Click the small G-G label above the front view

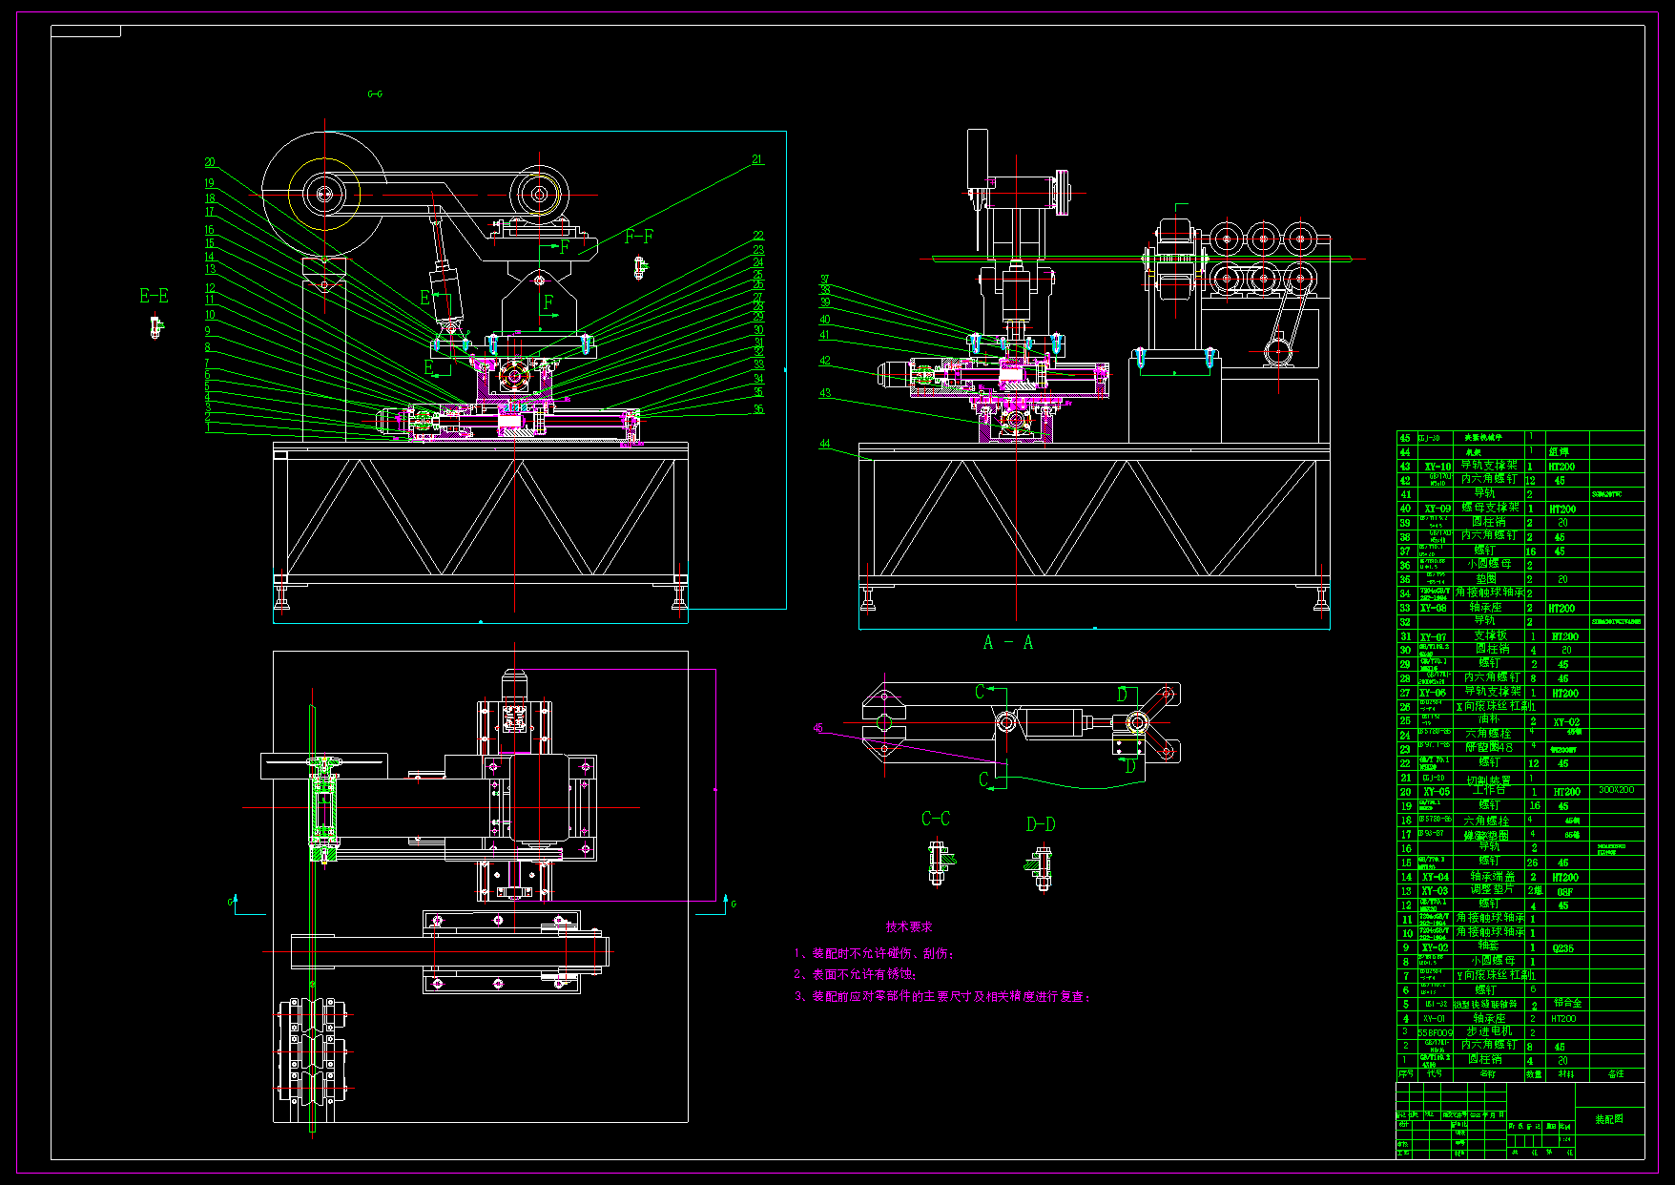coord(375,94)
